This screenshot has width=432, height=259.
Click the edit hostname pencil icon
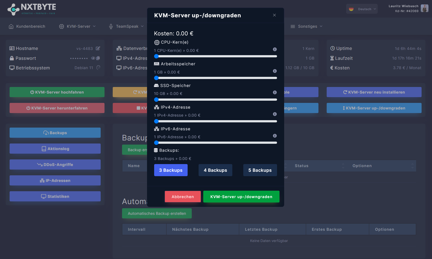coord(98,49)
